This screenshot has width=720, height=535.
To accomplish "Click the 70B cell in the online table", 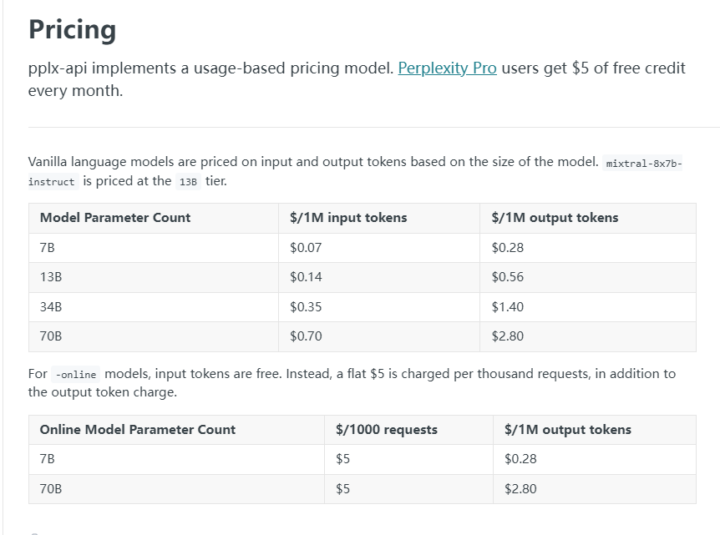I will (x=51, y=489).
